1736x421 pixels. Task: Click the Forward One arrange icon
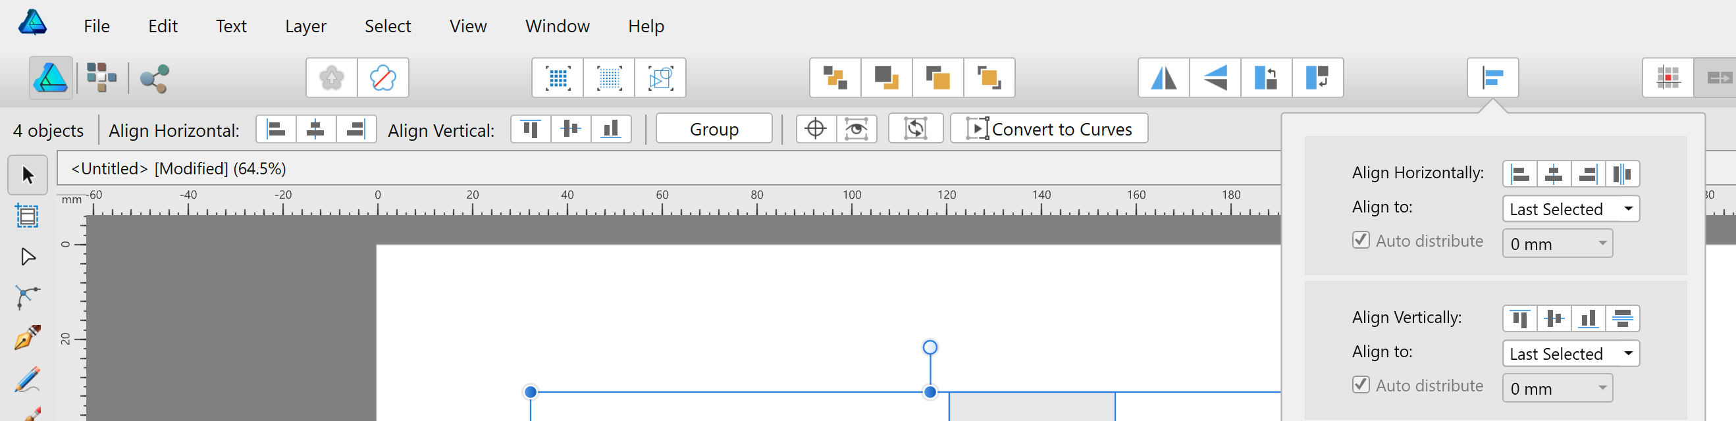pos(937,78)
